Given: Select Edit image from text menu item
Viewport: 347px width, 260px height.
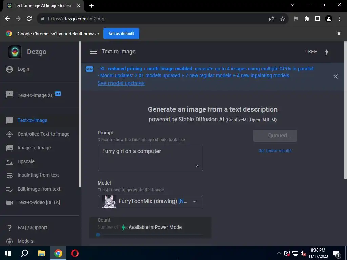Looking at the screenshot, I should (39, 189).
